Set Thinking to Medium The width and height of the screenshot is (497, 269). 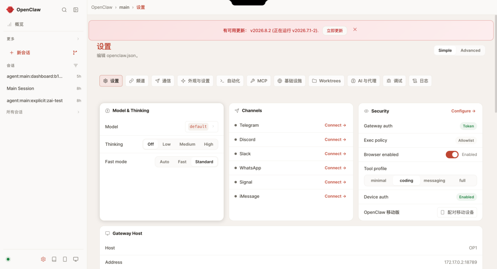click(x=187, y=144)
